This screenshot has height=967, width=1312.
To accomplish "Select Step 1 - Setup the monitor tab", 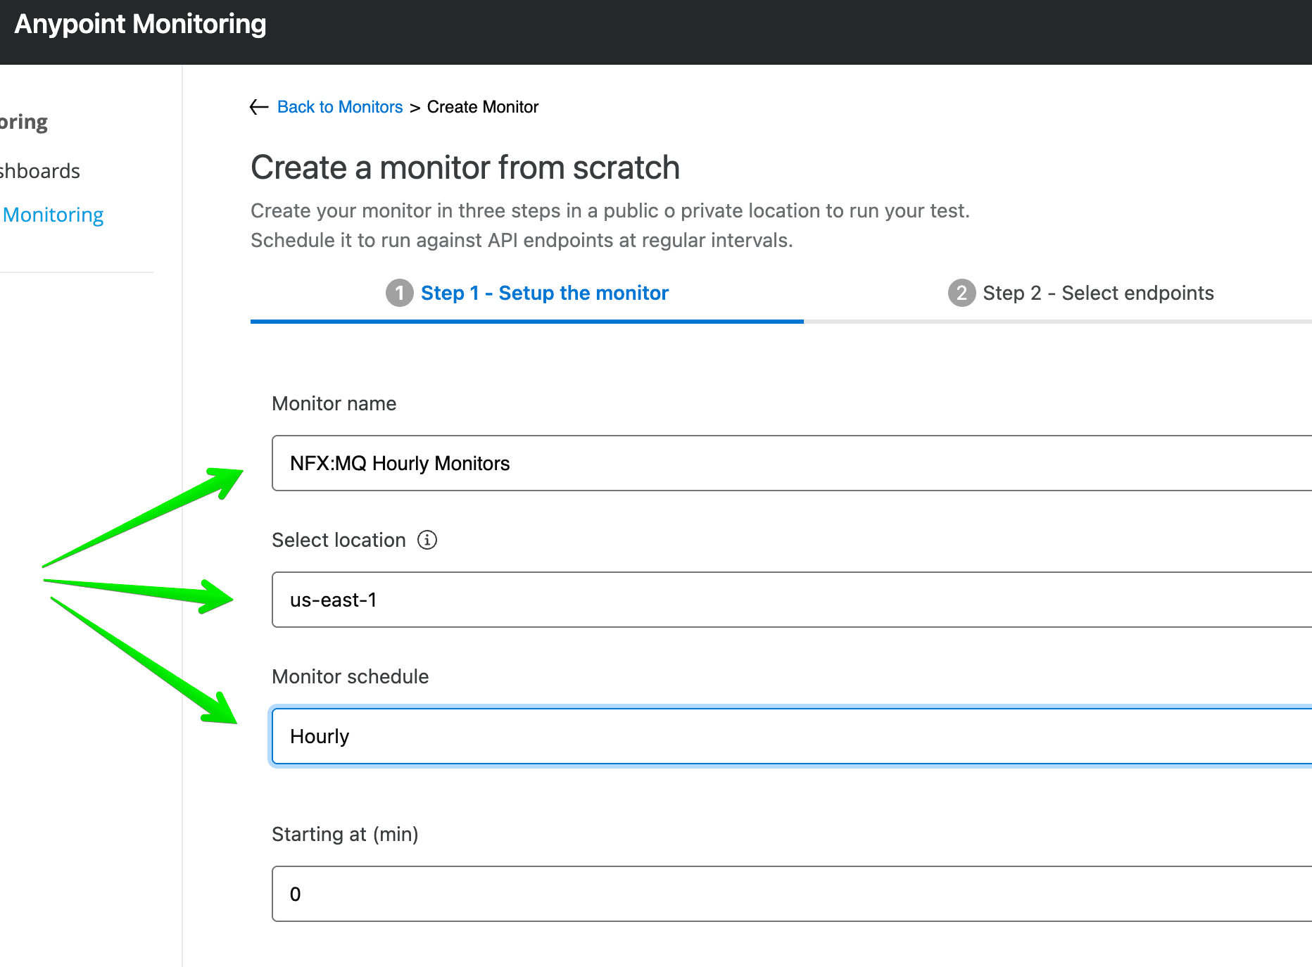I will point(527,293).
